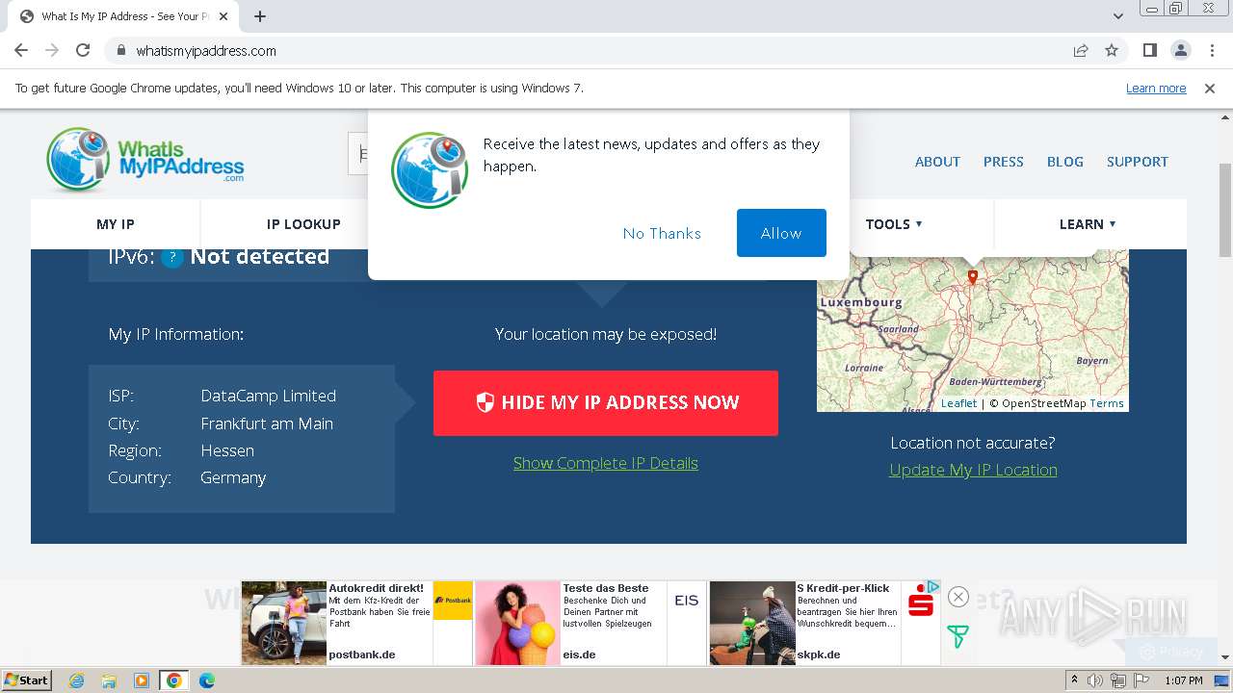Click the red map location marker
This screenshot has height=693, width=1233.
pyautogui.click(x=973, y=277)
